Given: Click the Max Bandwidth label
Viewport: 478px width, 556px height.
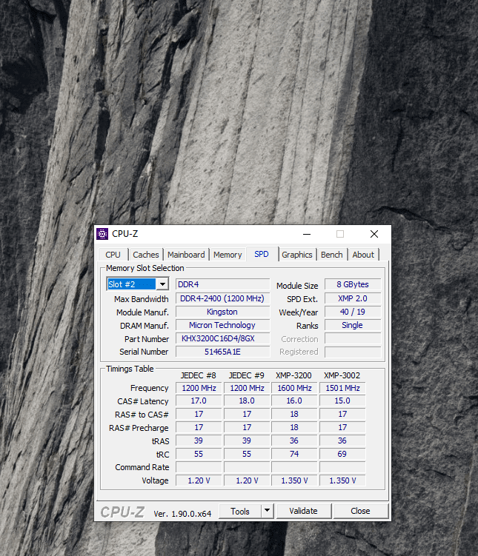Looking at the screenshot, I should pyautogui.click(x=142, y=299).
